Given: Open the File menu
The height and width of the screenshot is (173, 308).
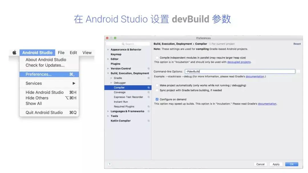Looking at the screenshot, I should (61, 52).
